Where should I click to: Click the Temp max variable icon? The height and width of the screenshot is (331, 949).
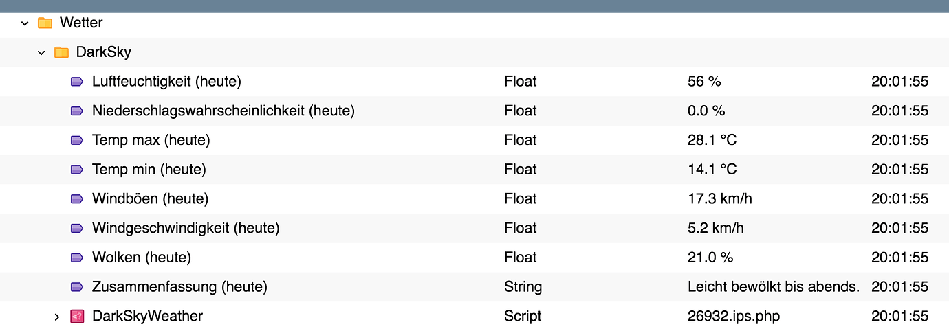(x=77, y=140)
